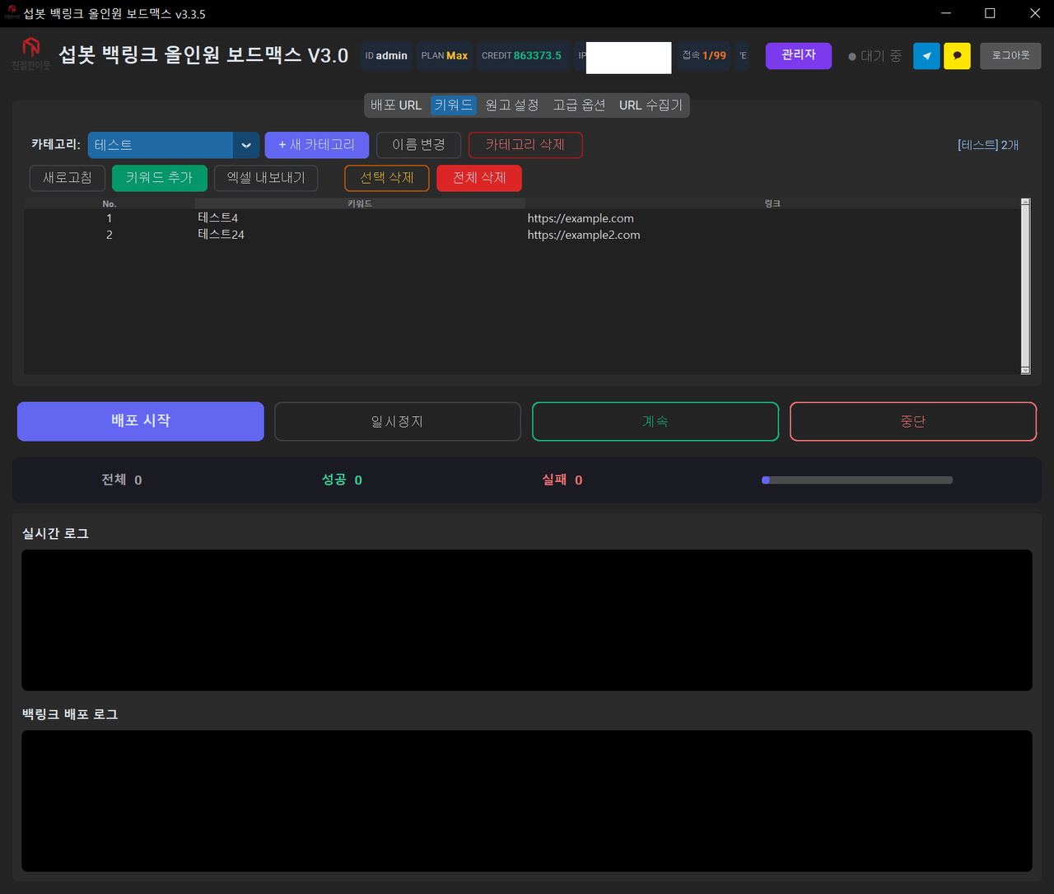Open the 카테고리 combo box showing 테스트
This screenshot has height=894, width=1054.
pyautogui.click(x=173, y=145)
